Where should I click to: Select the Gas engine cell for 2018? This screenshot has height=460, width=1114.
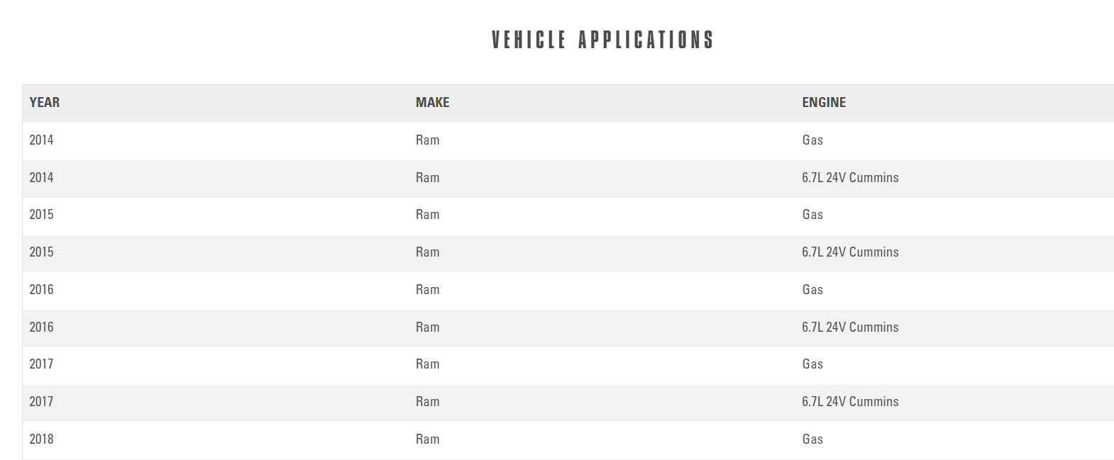coord(812,439)
